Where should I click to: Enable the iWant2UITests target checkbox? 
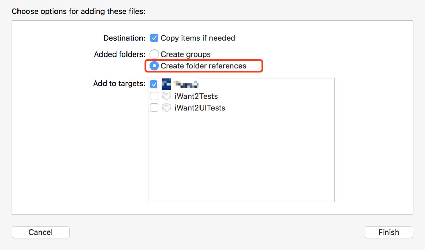[x=154, y=108]
